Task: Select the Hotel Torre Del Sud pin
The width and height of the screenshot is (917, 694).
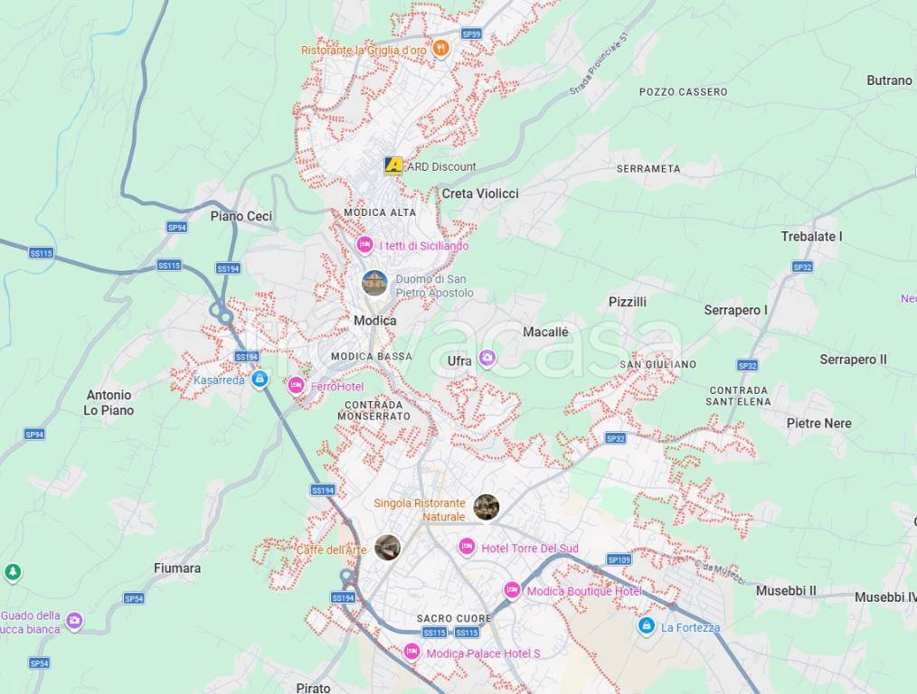Action: [x=466, y=547]
